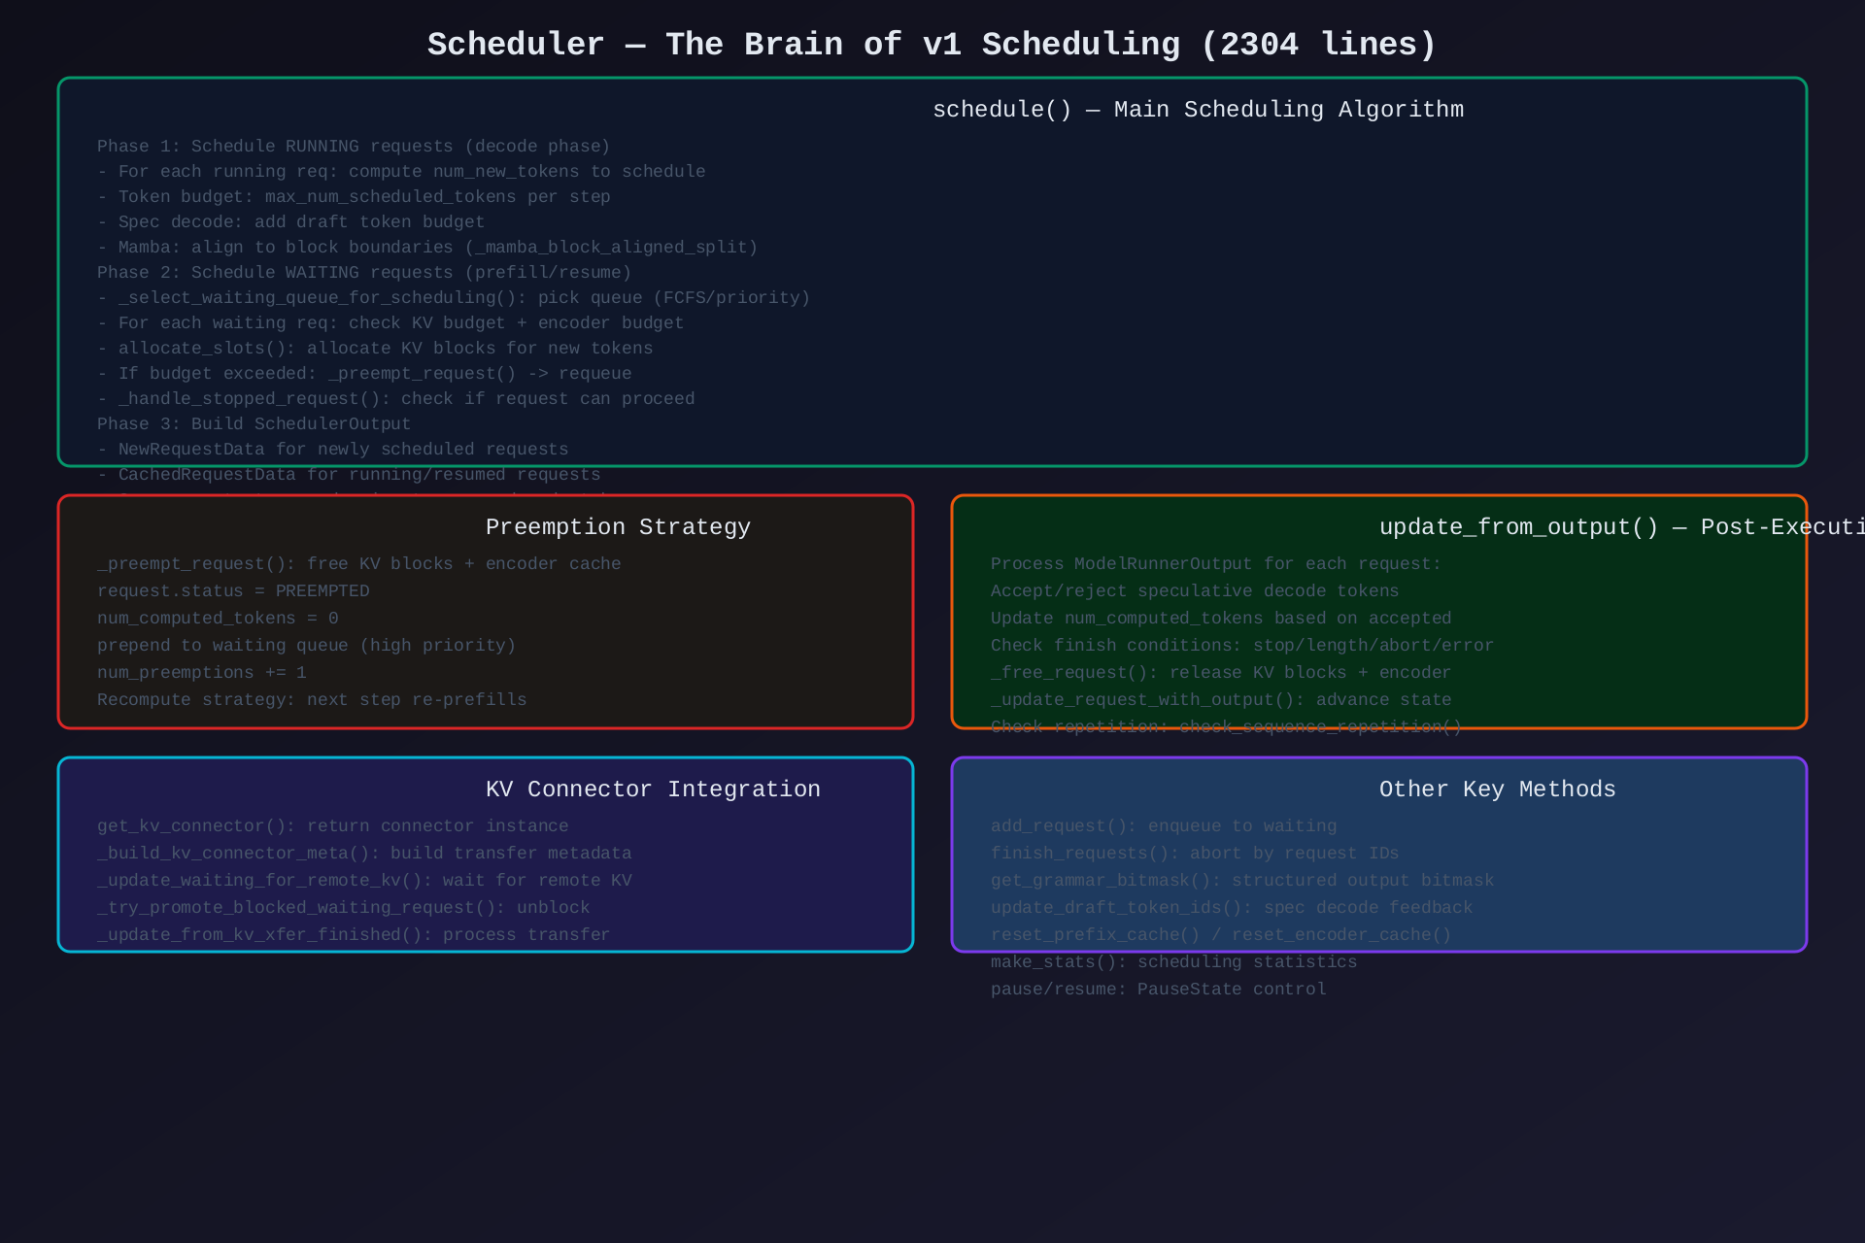Click the Phase 2 Schedule WAITING requests line
Image resolution: width=1865 pixels, height=1243 pixels.
pos(364,273)
